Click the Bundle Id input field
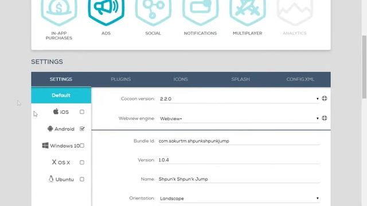367x206 pixels. (x=239, y=141)
